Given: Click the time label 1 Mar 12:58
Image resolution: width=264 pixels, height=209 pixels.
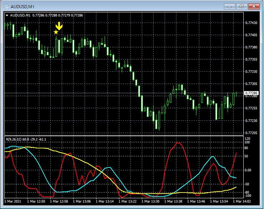Looking at the screenshot, I should 59,201.
